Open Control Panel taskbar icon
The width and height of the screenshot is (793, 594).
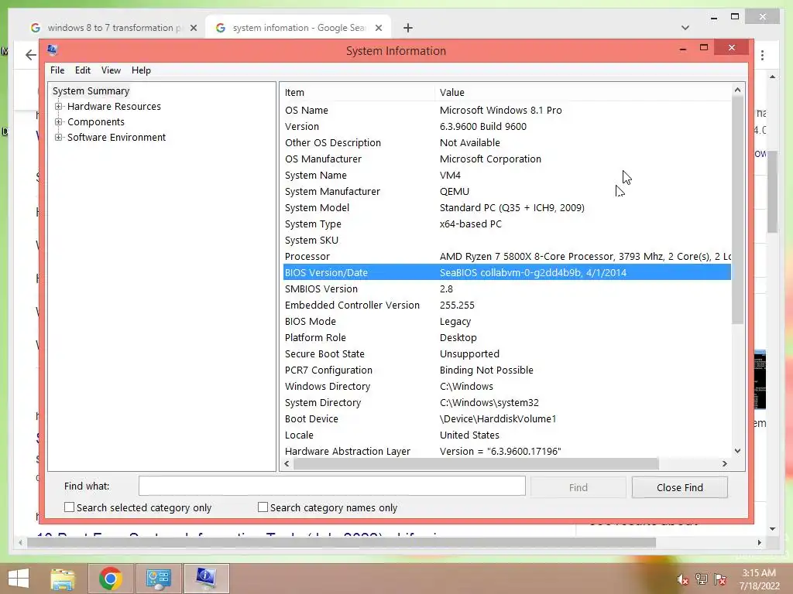point(158,579)
